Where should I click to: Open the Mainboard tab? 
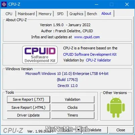coord(26,14)
